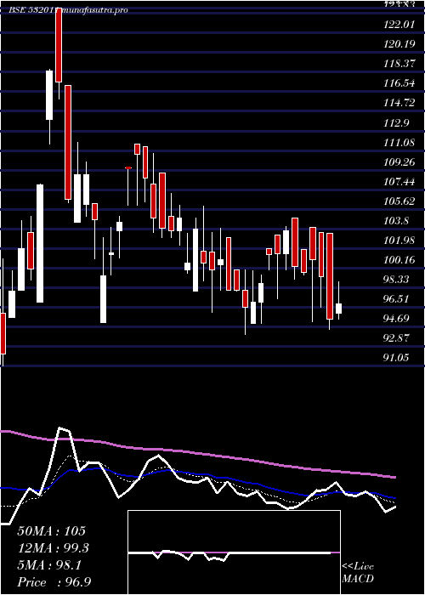The height and width of the screenshot is (595, 425).
Task: Click the 96.51 price level label
Action: [x=396, y=299]
